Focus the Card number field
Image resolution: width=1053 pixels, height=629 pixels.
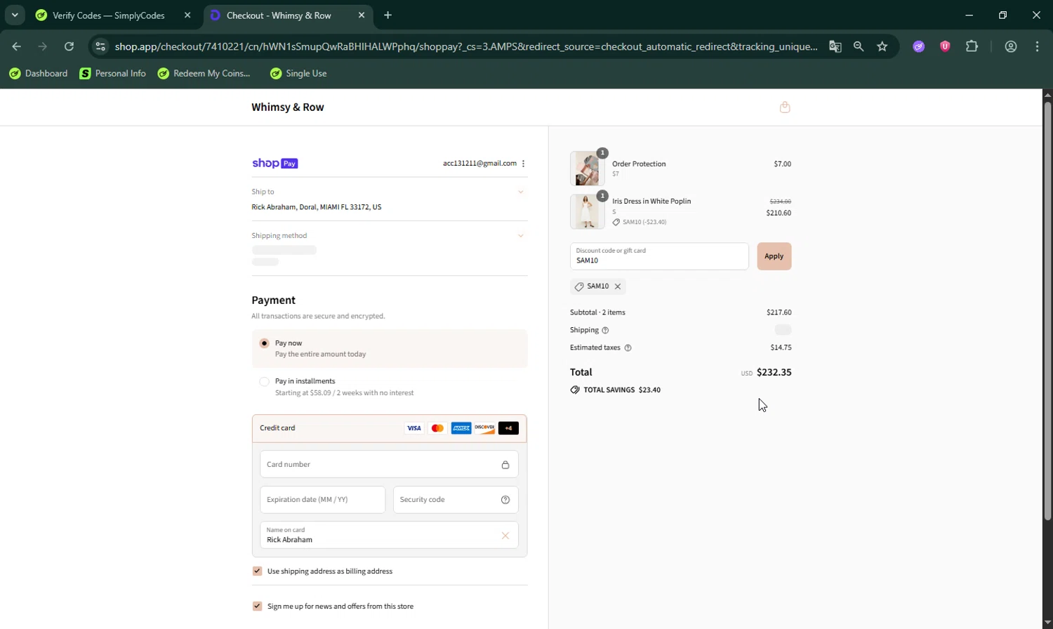click(389, 465)
